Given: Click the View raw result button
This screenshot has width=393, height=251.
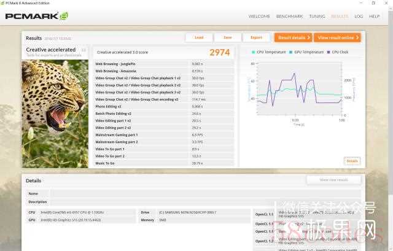Looking at the screenshot, I should [x=333, y=180].
